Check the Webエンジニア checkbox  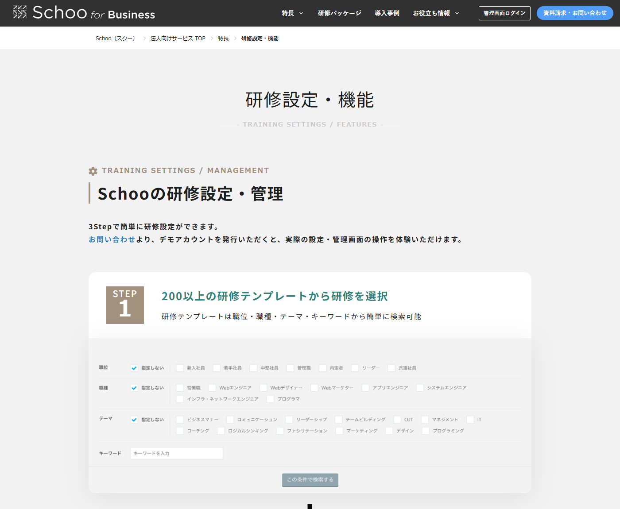pyautogui.click(x=212, y=388)
